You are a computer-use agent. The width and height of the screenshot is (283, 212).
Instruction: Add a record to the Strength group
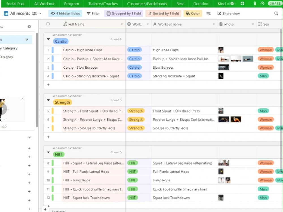pos(48,137)
